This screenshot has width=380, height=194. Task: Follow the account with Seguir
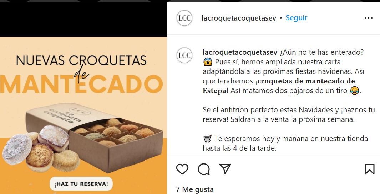[x=297, y=18]
